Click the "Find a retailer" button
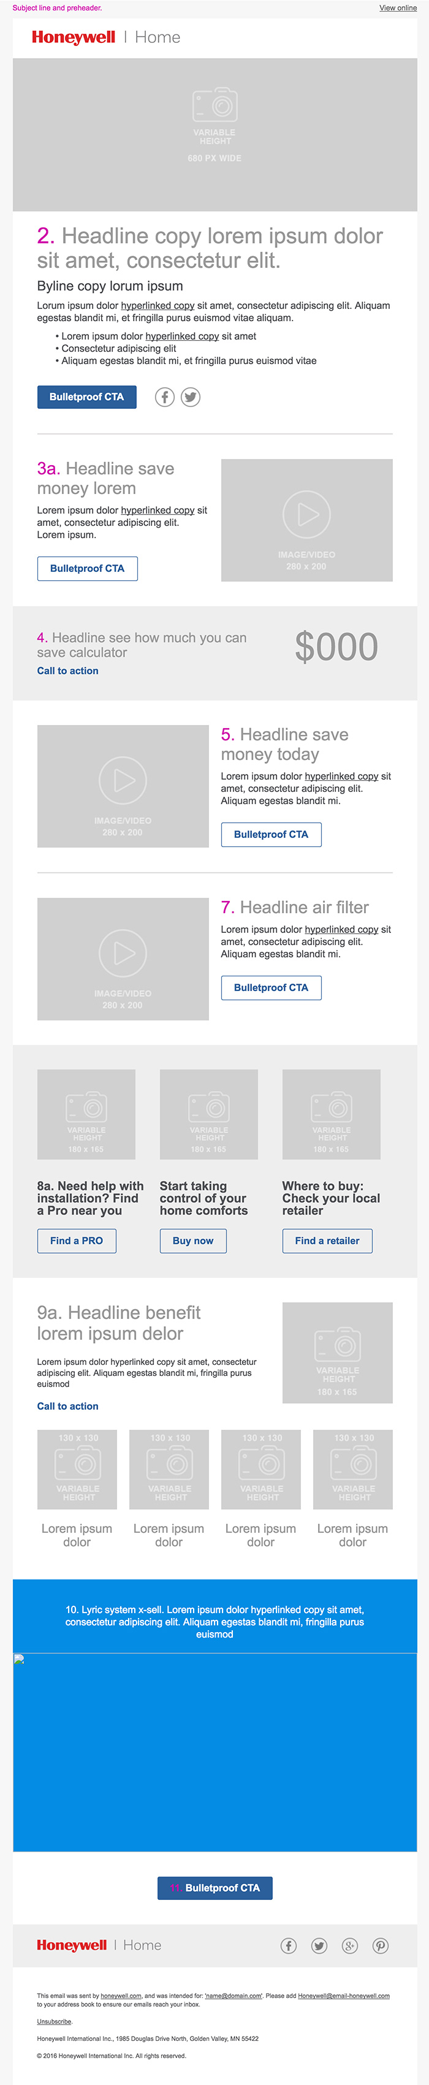Screen dimensions: 429x2085 327,1240
